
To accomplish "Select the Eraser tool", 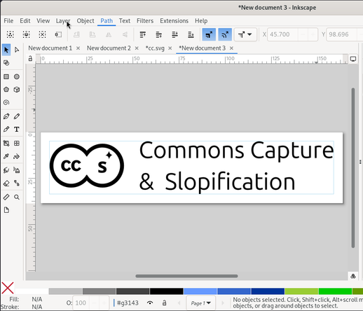I will [6, 183].
